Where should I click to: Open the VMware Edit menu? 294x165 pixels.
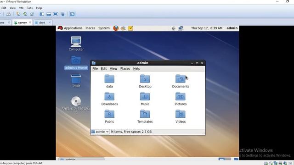point(4,8)
